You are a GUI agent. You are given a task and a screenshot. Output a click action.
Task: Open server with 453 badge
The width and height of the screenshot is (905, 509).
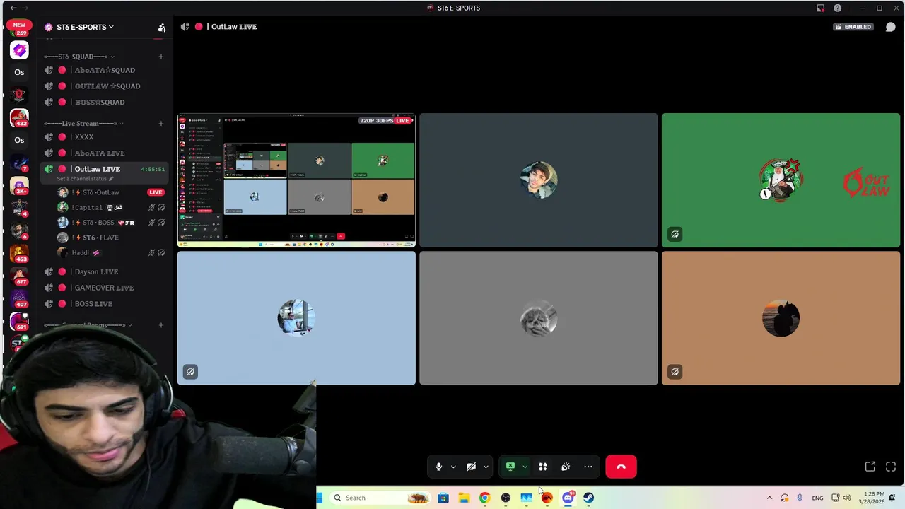pyautogui.click(x=19, y=253)
